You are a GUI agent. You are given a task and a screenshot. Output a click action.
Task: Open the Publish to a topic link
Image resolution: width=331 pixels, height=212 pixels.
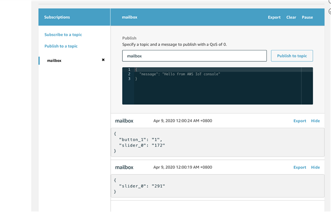point(61,46)
